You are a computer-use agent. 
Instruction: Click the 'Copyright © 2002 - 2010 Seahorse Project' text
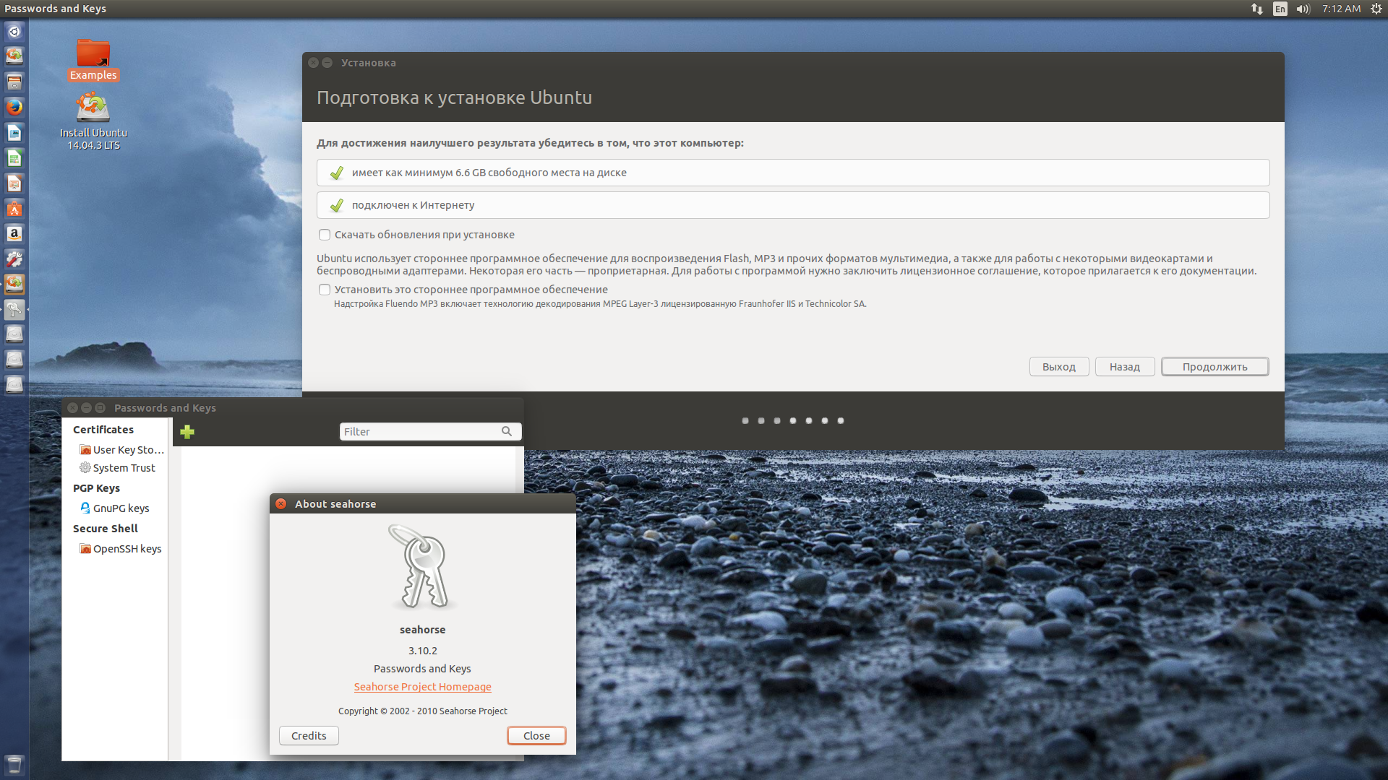(x=423, y=711)
